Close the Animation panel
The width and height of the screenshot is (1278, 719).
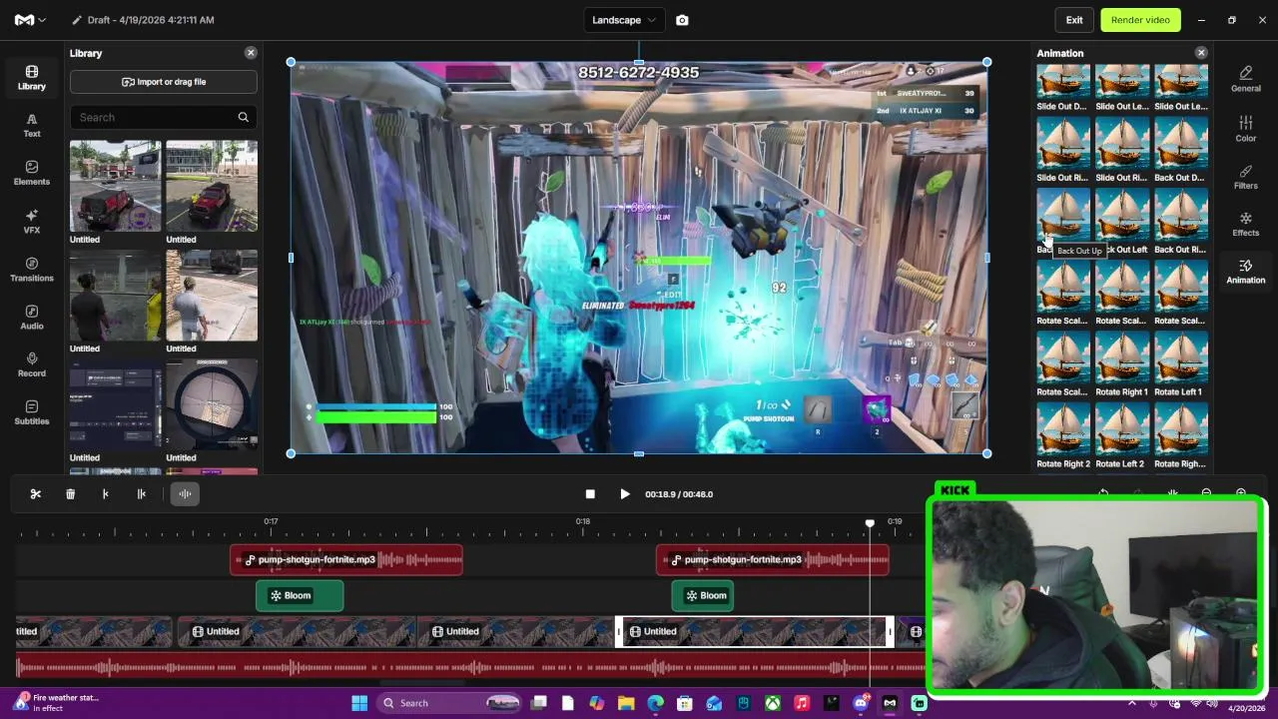pyautogui.click(x=1201, y=53)
